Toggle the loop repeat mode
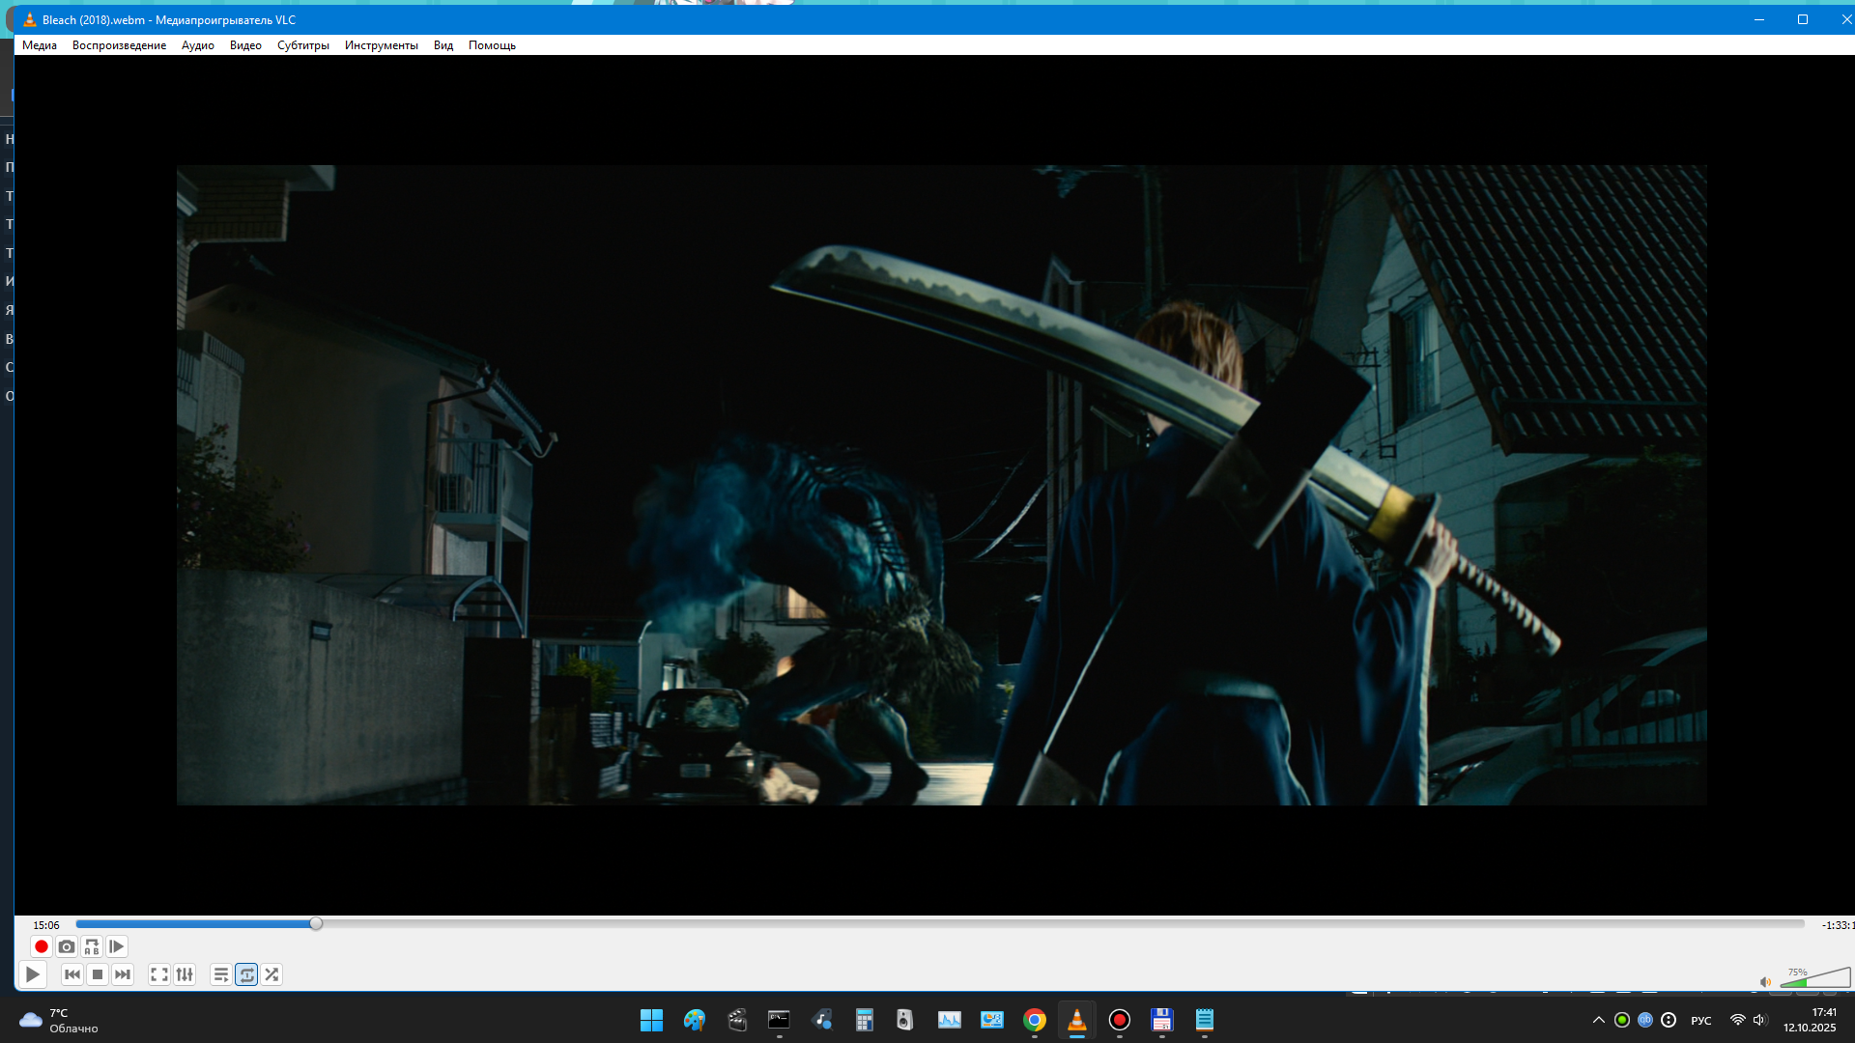 (246, 974)
